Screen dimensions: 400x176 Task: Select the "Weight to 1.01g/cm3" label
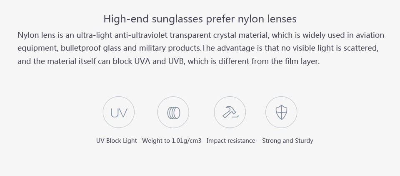pyautogui.click(x=172, y=141)
